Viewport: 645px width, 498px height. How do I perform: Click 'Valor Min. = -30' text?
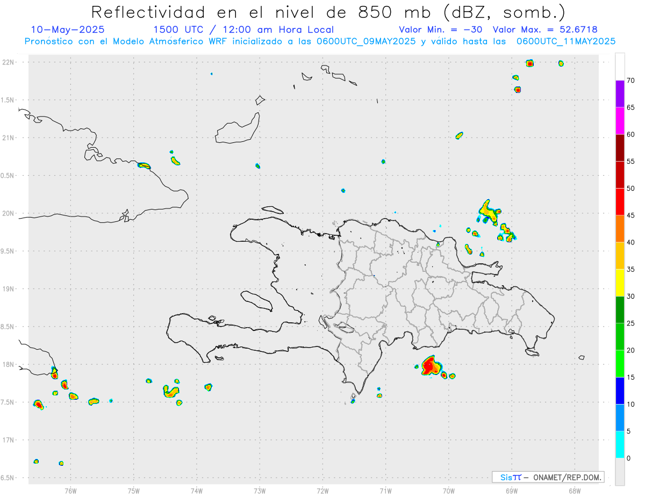[x=442, y=30]
